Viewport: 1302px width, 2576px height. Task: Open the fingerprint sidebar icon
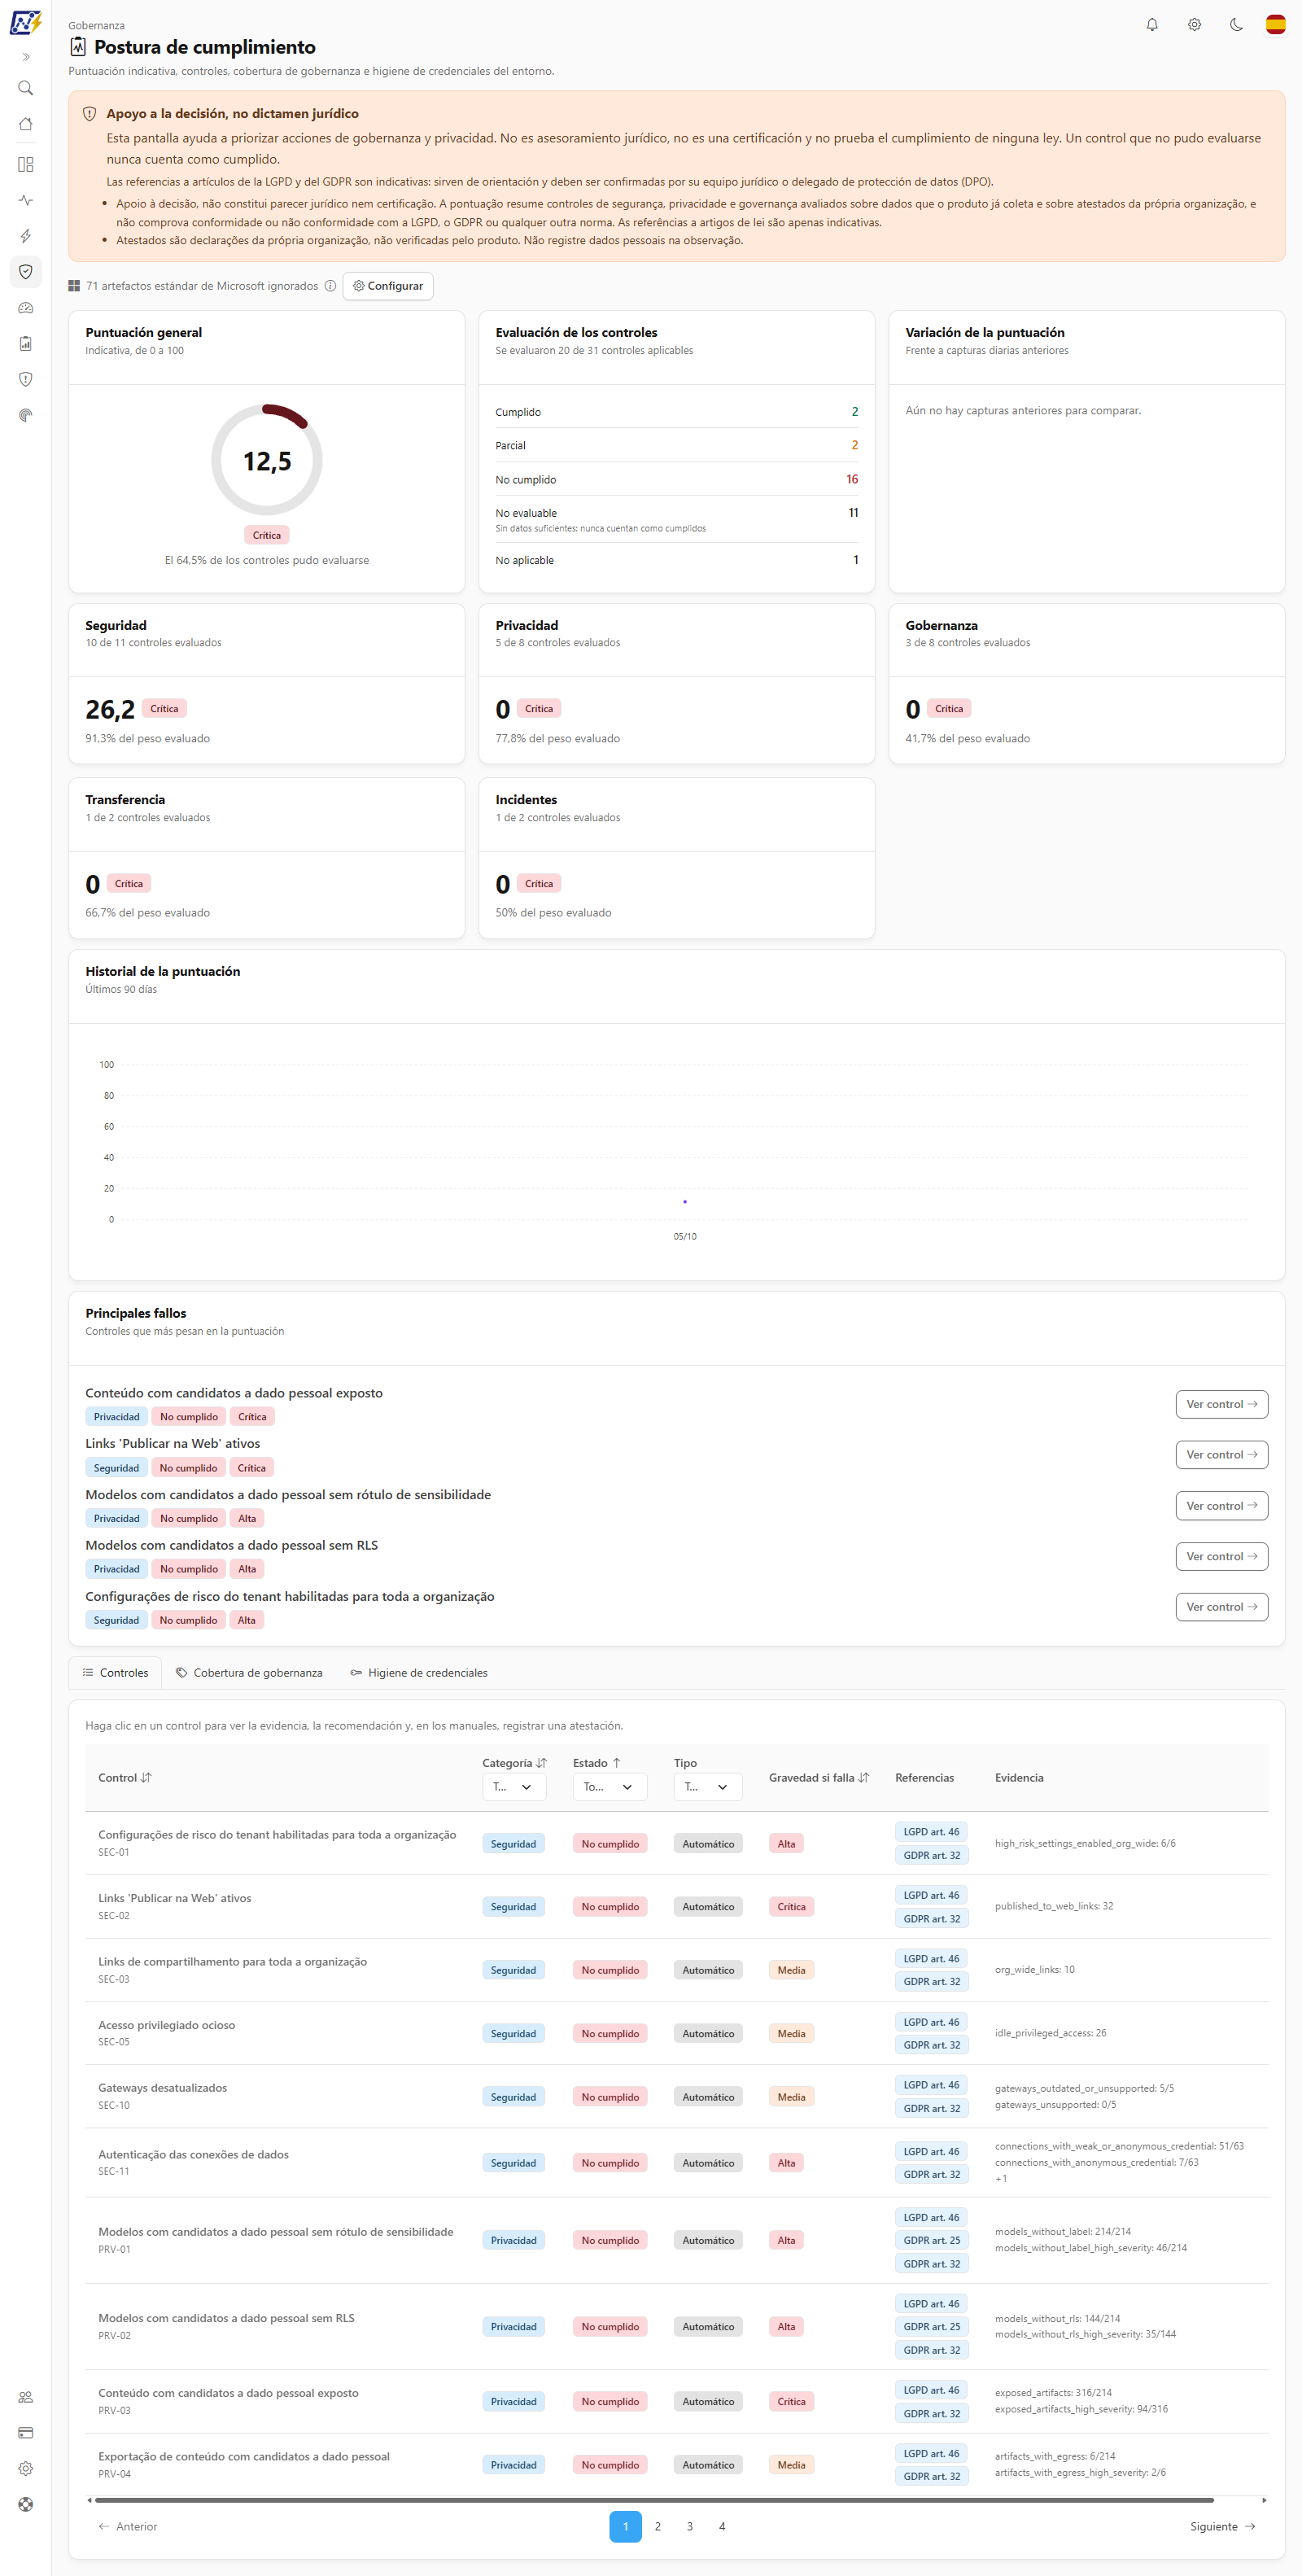[x=26, y=415]
